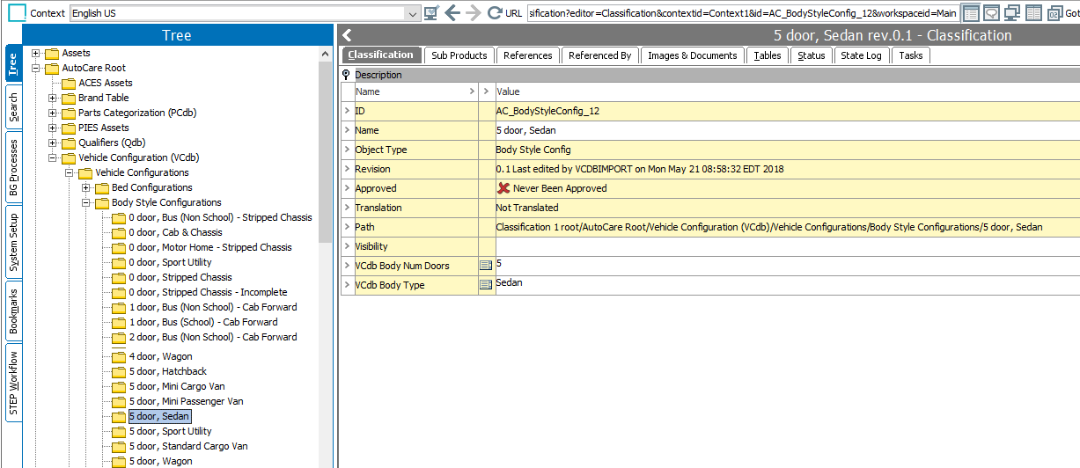Expand the Revision row arrow
The image size is (1080, 468).
pos(347,169)
